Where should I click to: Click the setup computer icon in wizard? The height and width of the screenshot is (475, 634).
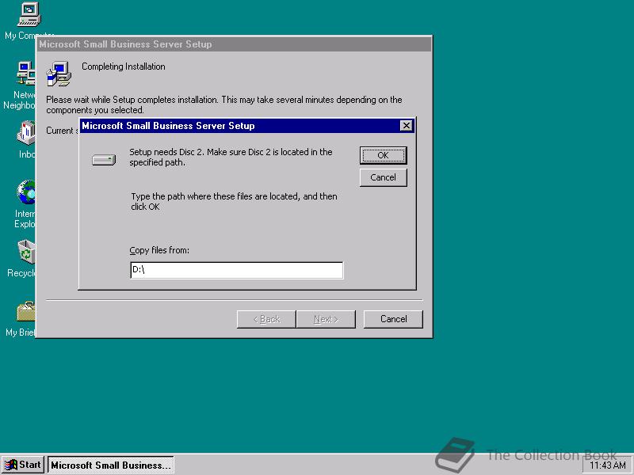(x=59, y=74)
